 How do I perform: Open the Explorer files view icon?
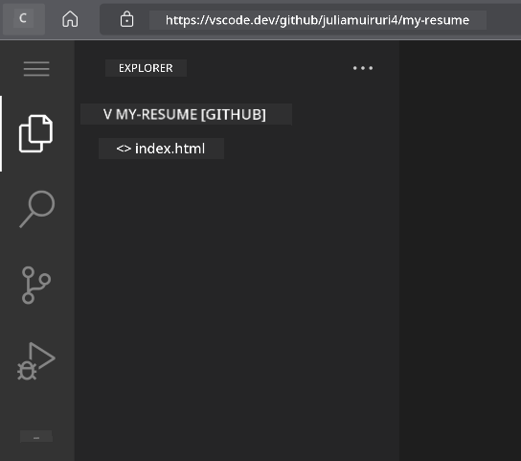(35, 134)
